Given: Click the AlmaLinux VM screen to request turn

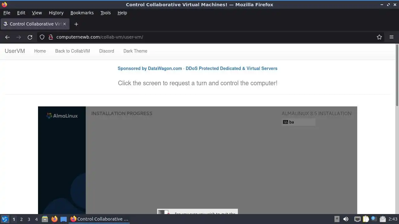Looking at the screenshot, I should coord(198,160).
